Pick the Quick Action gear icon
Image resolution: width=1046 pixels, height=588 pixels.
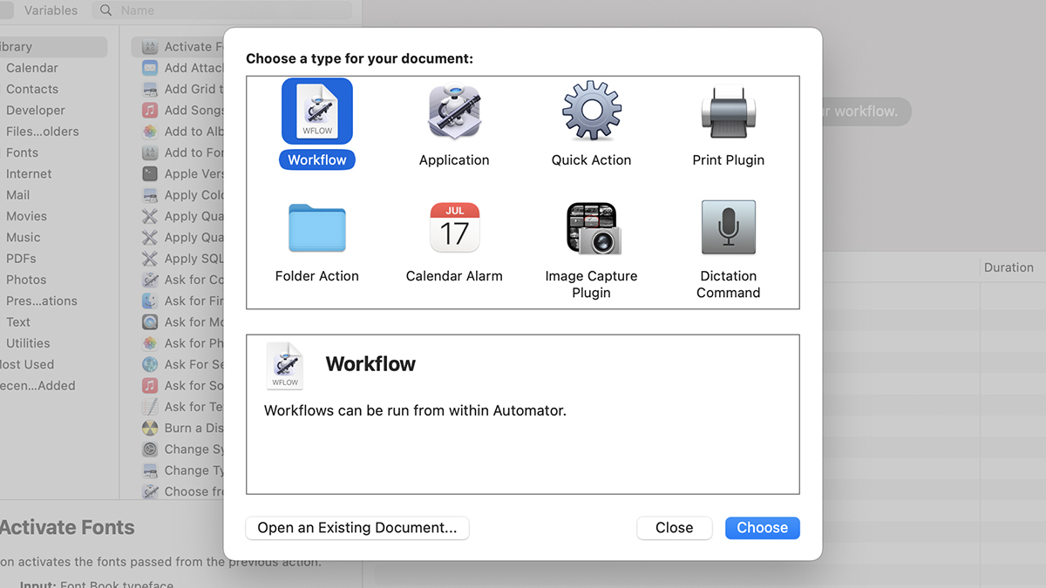591,112
